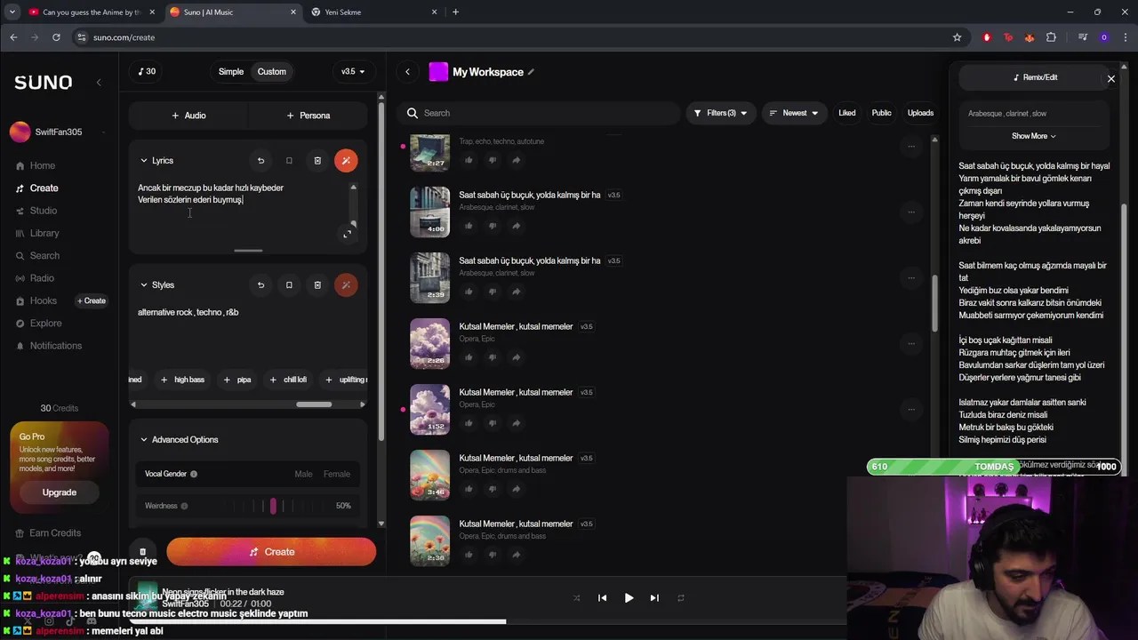Open the v3.5 model version dropdown
The image size is (1138, 640).
[353, 72]
